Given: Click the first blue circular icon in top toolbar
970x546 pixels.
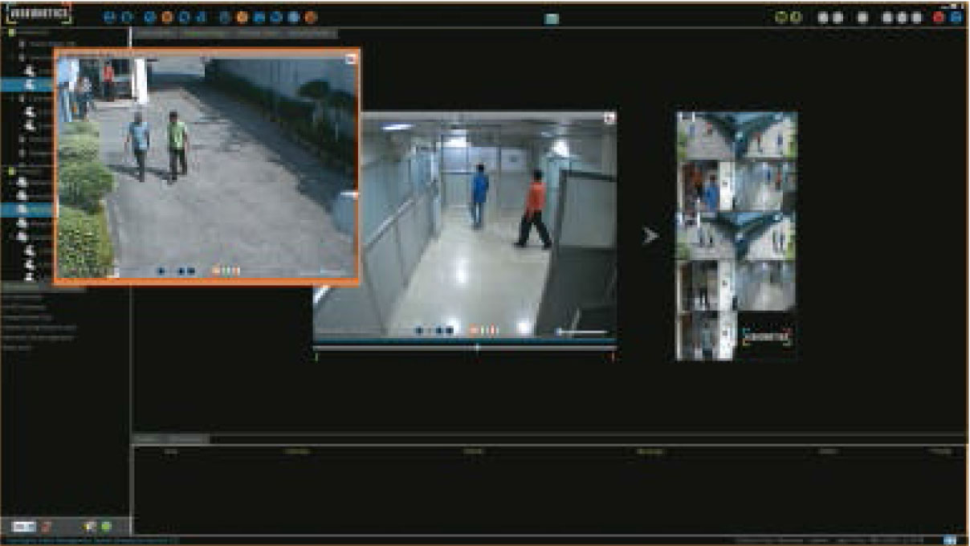Looking at the screenshot, I should click(109, 17).
